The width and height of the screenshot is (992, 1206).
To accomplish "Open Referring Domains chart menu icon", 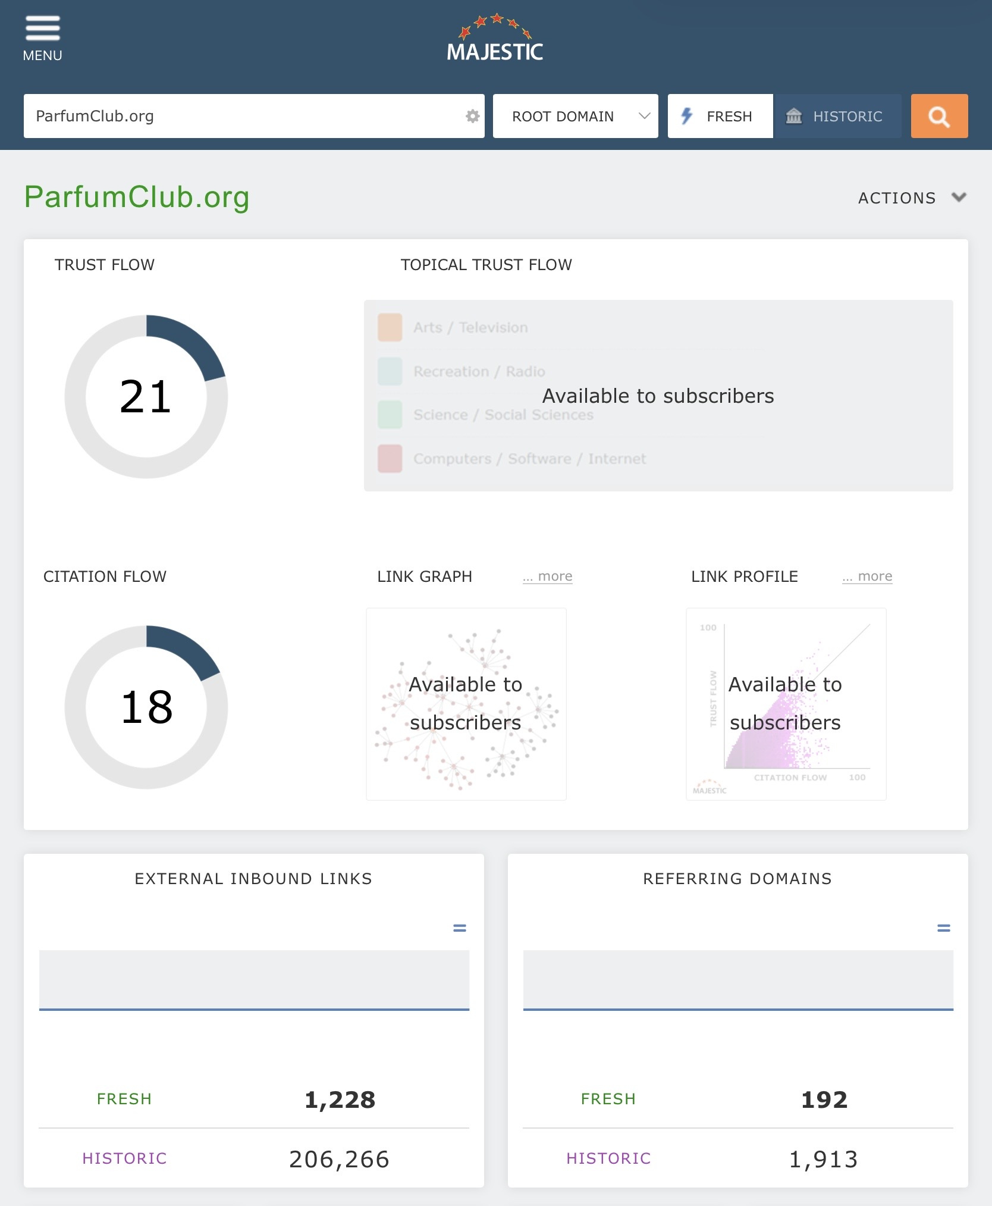I will 944,928.
